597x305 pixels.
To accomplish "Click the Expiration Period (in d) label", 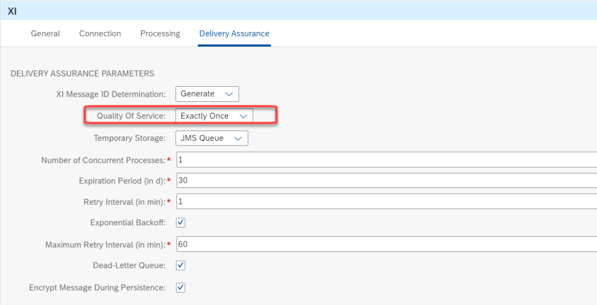I will click(121, 180).
